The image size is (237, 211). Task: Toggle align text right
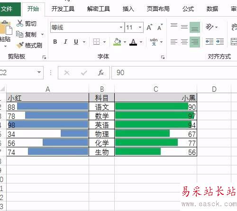click(195, 42)
